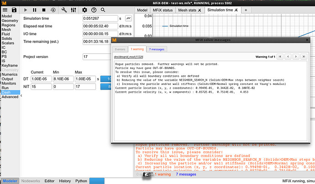
Task: Open the BC pane
Action: click(4, 52)
